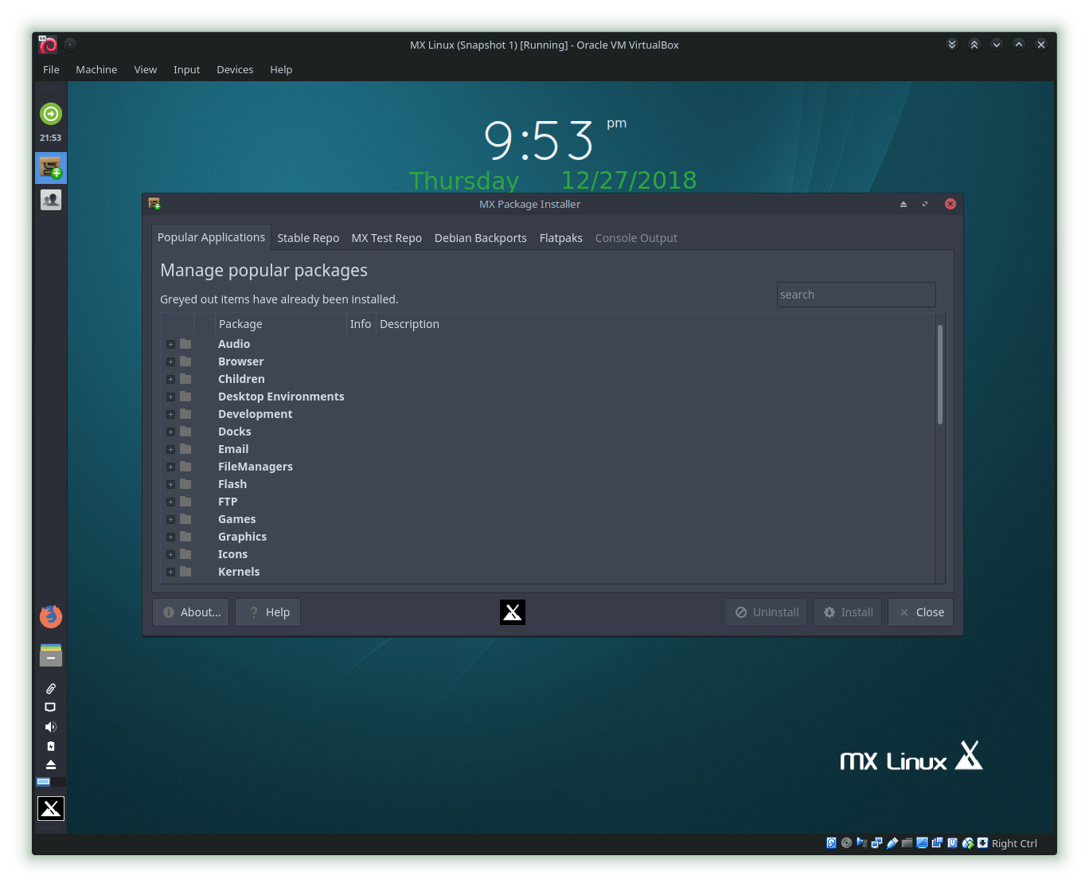The width and height of the screenshot is (1089, 887).
Task: Mute audio via the sidebar speaker icon
Action: pos(50,726)
